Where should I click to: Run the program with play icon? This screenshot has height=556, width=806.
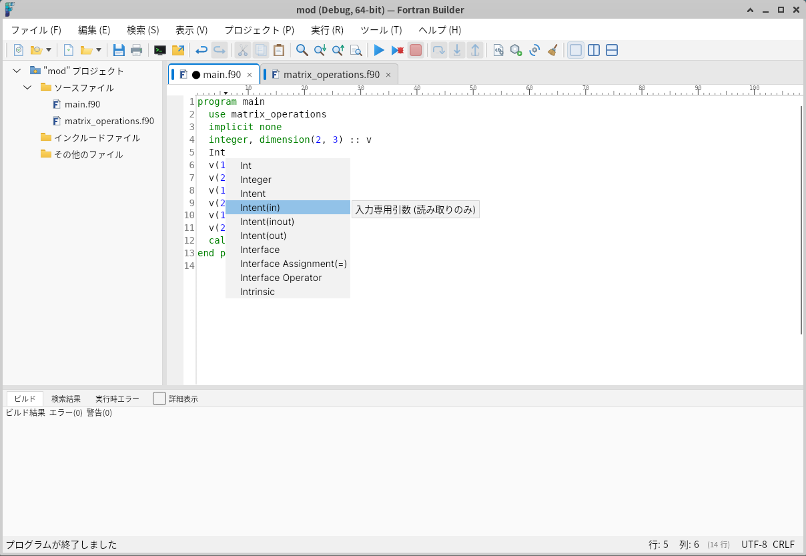379,50
